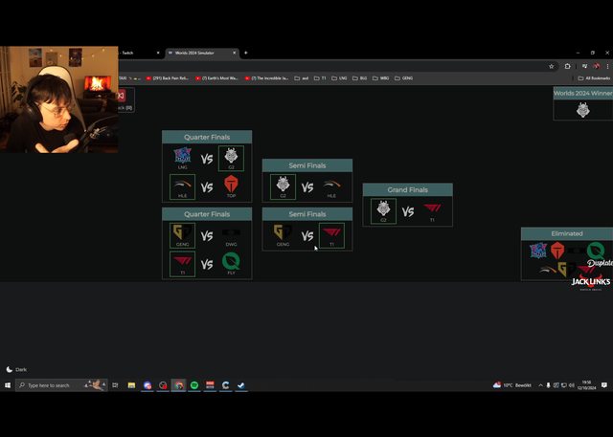Open the GENG bookmarks folder
Viewport: 613px width, 437px height.
[x=404, y=78]
